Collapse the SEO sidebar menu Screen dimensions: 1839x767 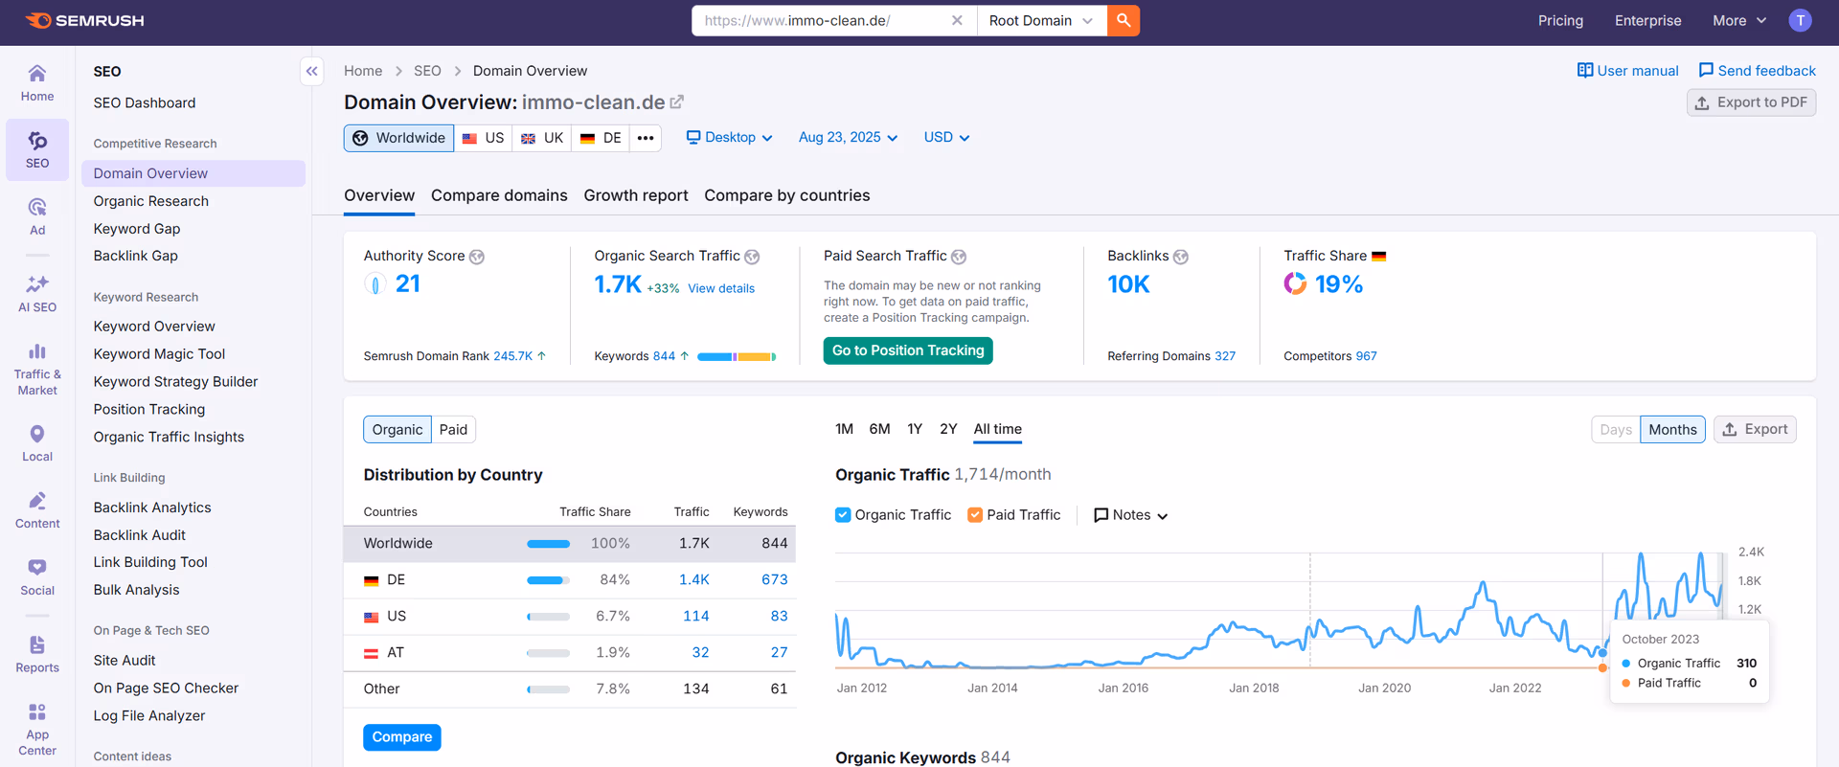click(311, 71)
